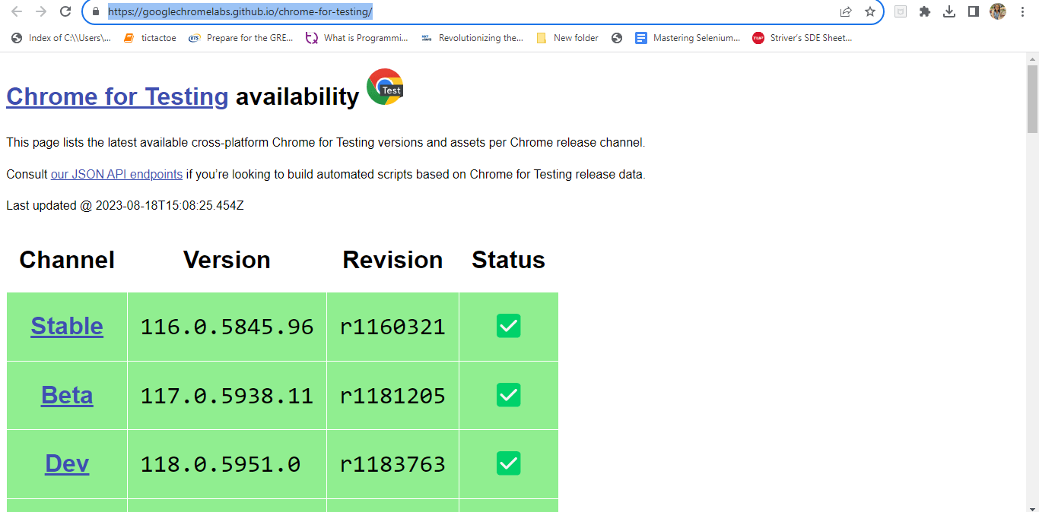Screen dimensions: 1039x512
Task: Click the Beta channel link
Action: 67,395
